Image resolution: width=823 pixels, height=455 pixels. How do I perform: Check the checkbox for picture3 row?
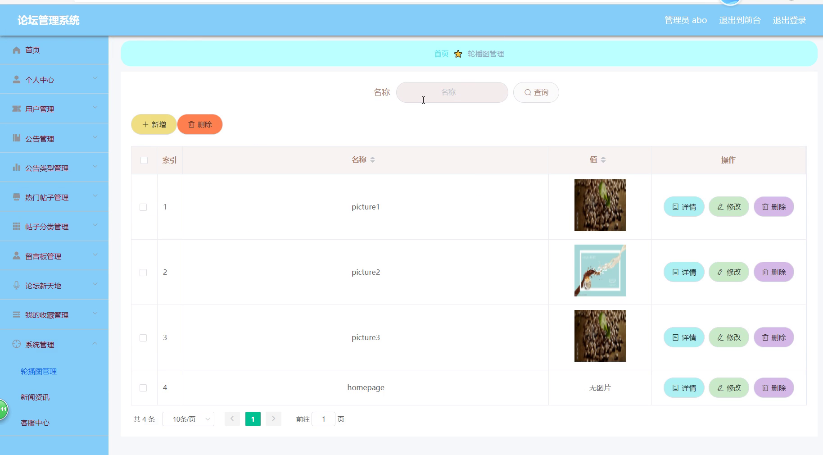143,338
